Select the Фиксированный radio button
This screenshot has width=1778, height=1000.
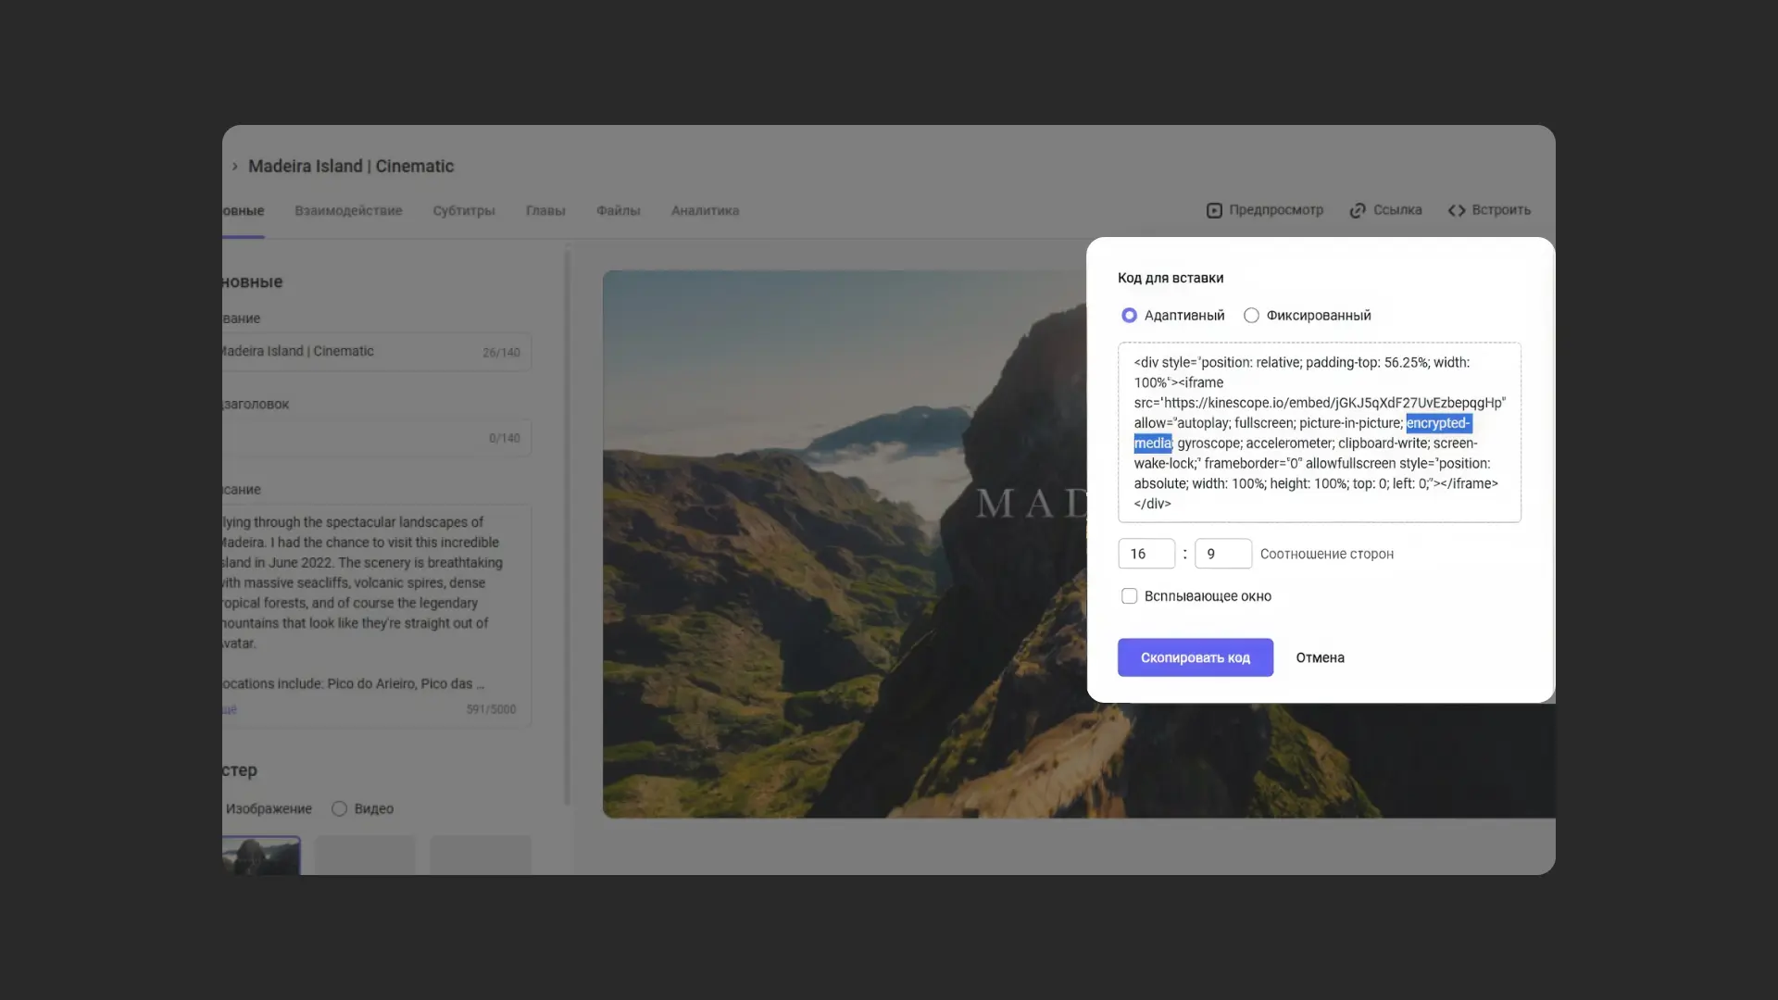1251,316
